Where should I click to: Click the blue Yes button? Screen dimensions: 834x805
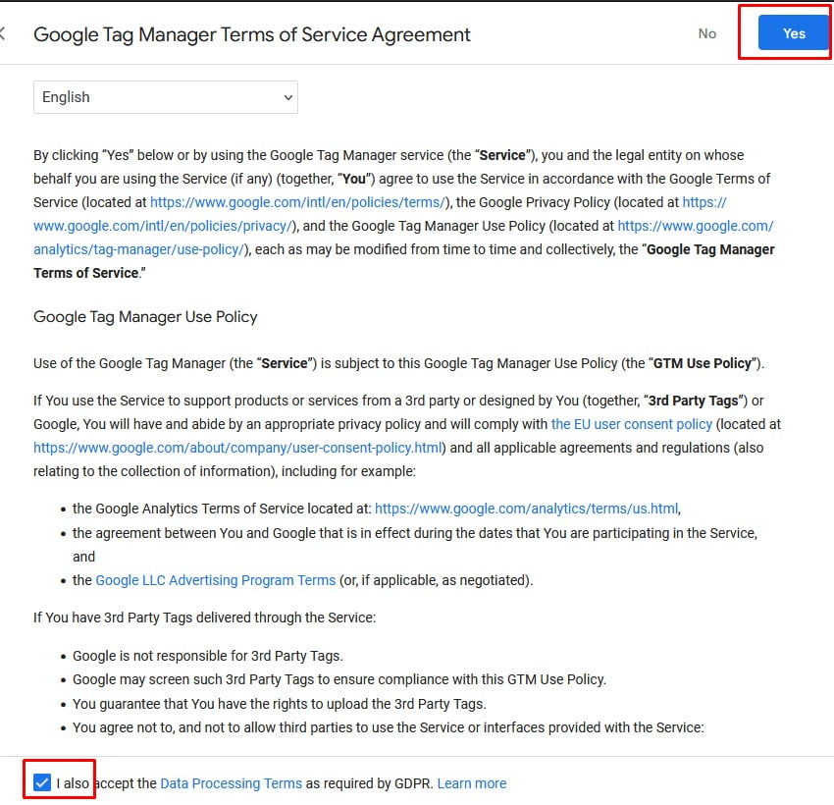(x=794, y=33)
